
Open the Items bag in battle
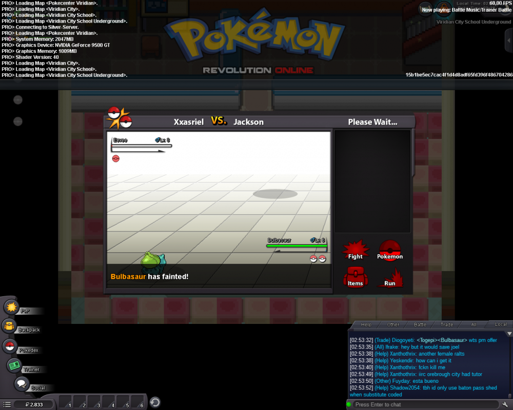[355, 277]
